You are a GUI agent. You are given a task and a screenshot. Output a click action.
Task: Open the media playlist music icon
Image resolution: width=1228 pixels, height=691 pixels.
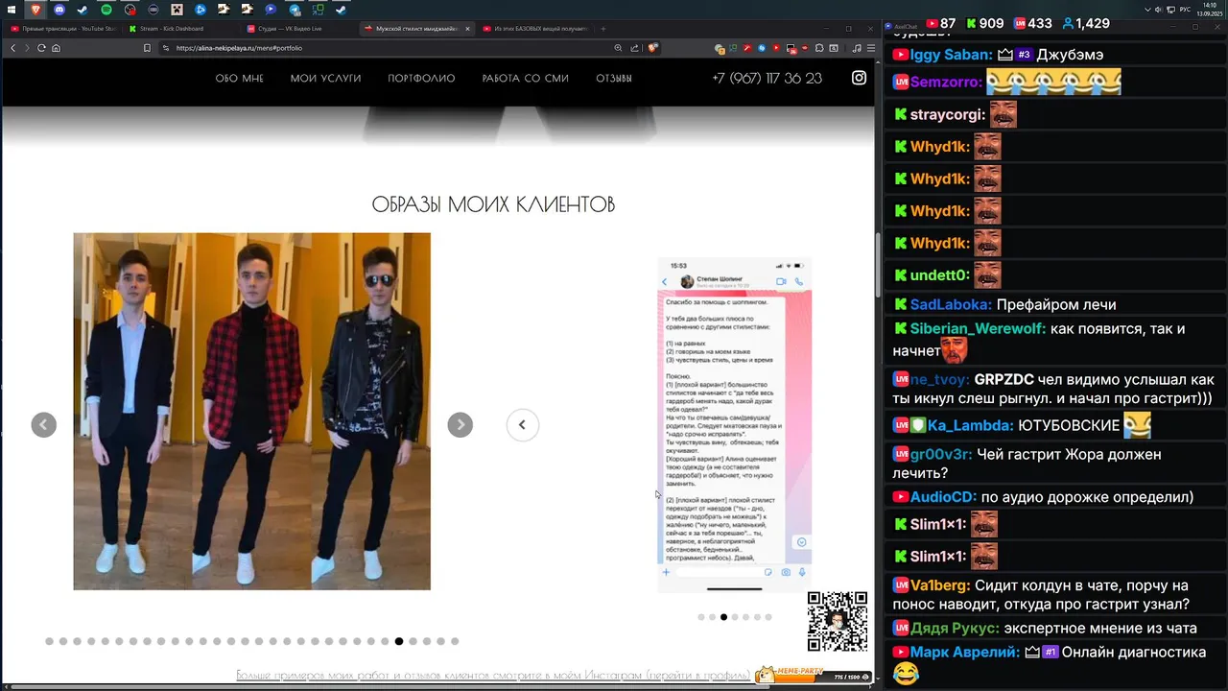857,48
